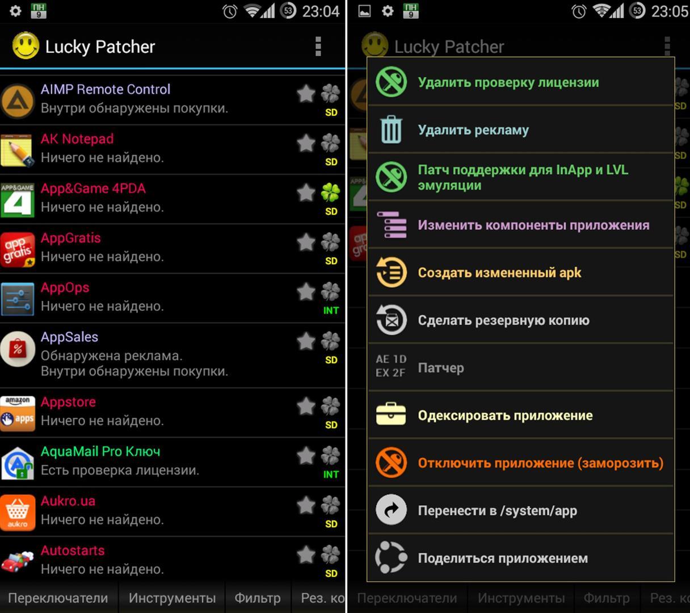Tap the Фильтр bottom button
This screenshot has width=690, height=613.
(258, 598)
